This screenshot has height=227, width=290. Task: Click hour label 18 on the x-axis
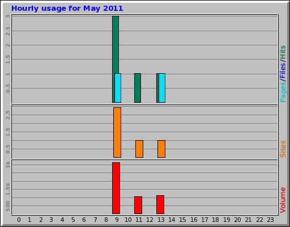pyautogui.click(x=215, y=220)
